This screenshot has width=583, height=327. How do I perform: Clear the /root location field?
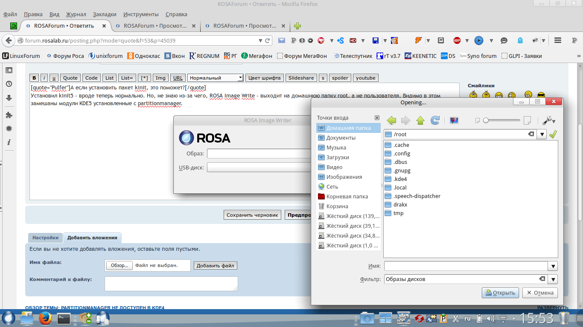[531, 134]
